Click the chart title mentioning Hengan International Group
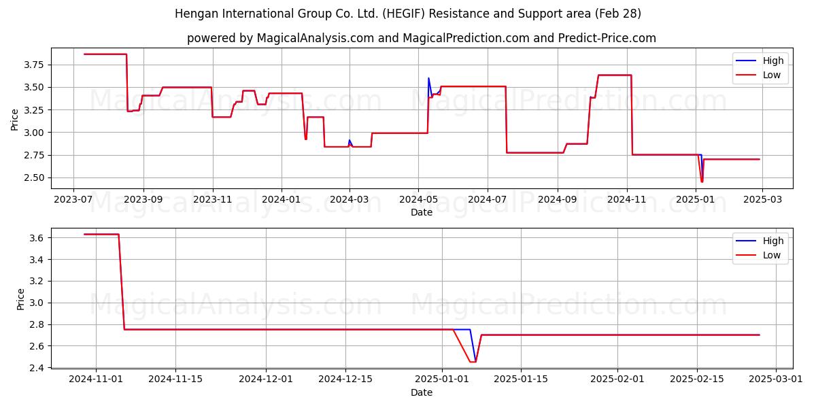This screenshot has height=408, width=816. pyautogui.click(x=408, y=14)
